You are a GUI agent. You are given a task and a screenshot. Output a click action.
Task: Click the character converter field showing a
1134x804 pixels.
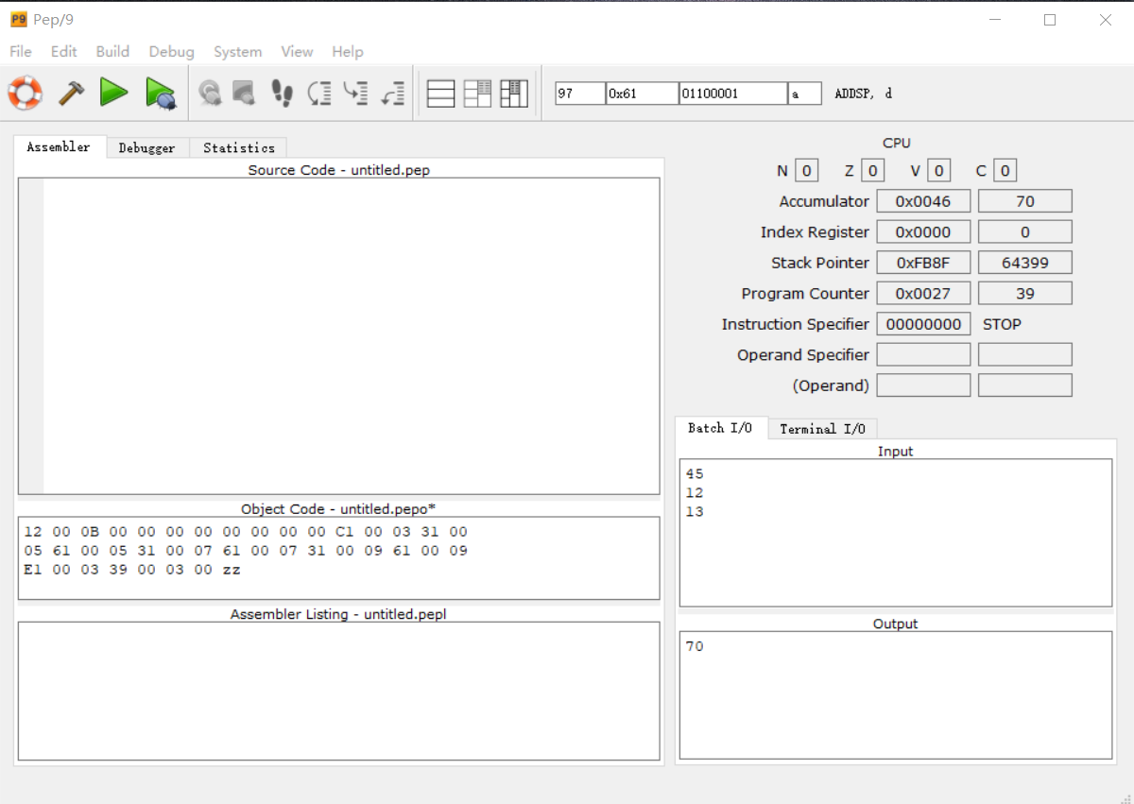coord(804,94)
